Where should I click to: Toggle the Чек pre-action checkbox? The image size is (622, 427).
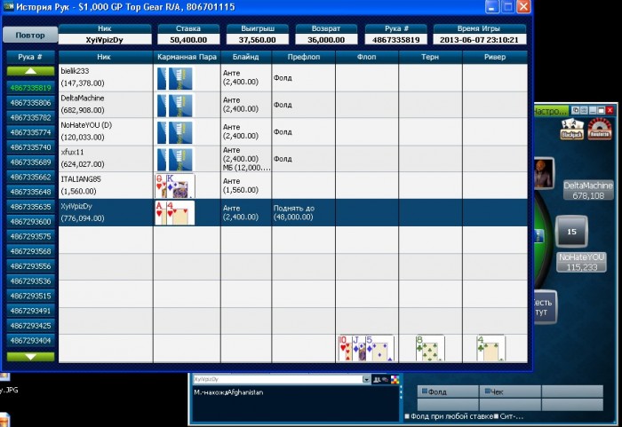pyautogui.click(x=488, y=391)
